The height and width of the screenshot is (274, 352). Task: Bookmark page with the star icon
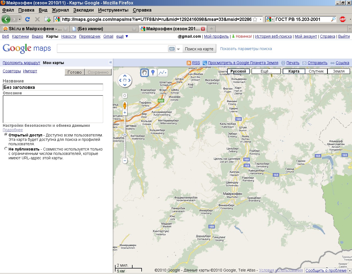255,19
